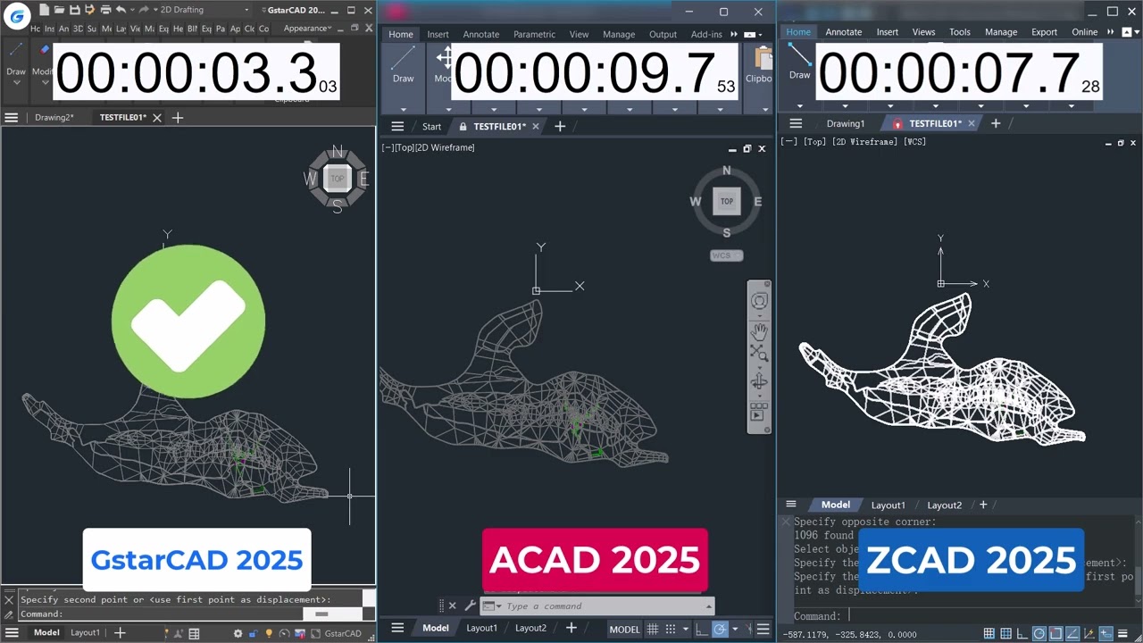Screen dimensions: 1143x643
Task: Open the Parametric ribbon tab in ACAD
Action: tap(534, 34)
